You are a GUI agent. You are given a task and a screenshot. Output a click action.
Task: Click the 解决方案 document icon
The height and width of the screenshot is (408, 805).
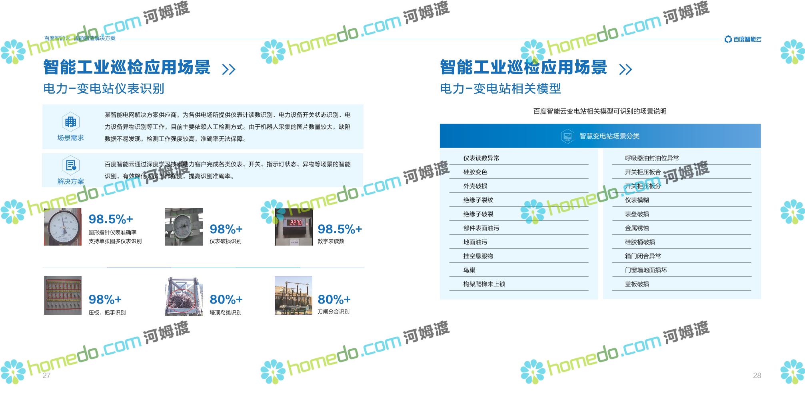(x=70, y=165)
